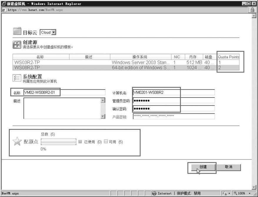This screenshot has width=258, height=197.
Task: Click the Windows Server 2003 Stan... cell
Action: click(x=141, y=62)
